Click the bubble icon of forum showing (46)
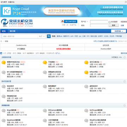The image size is (127, 127). [x=45, y=62]
